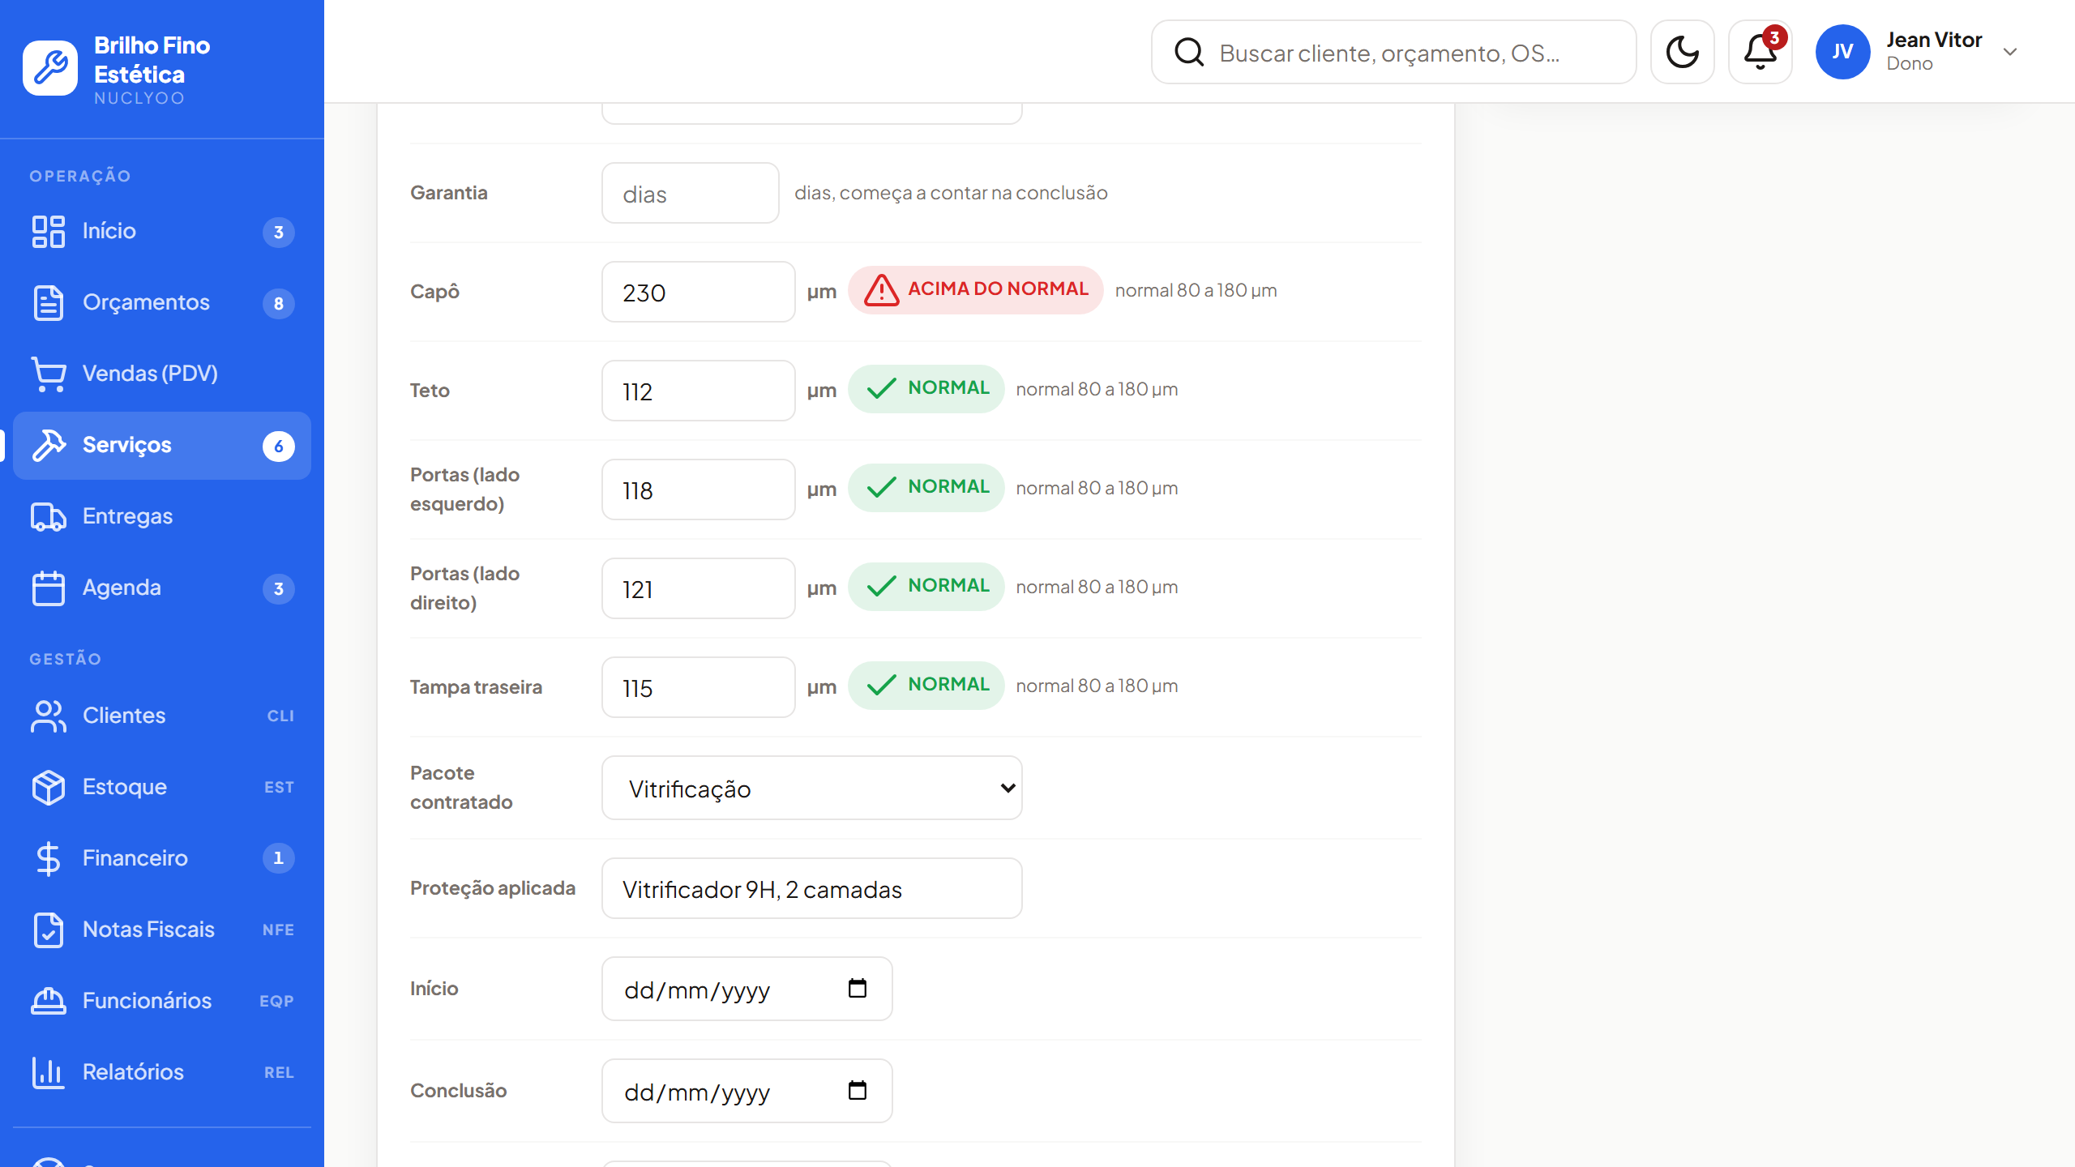2075x1167 pixels.
Task: Open Relatórios bar chart icon
Action: pyautogui.click(x=49, y=1073)
